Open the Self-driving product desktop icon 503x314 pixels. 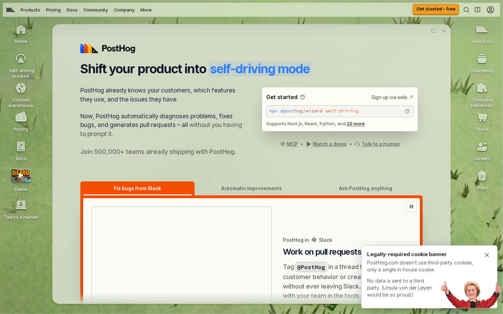pyautogui.click(x=21, y=66)
